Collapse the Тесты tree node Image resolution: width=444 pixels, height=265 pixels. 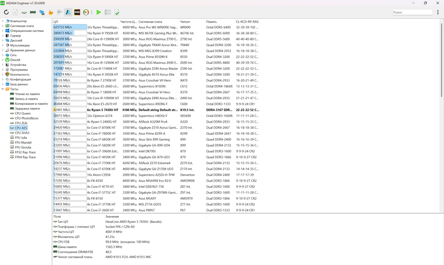[3, 89]
